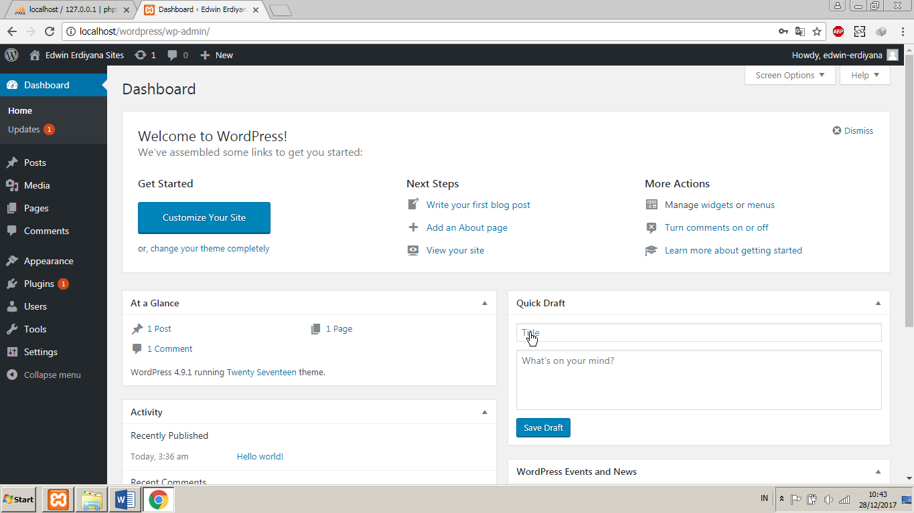Open the Updates submenu under Dashboard

click(31, 129)
